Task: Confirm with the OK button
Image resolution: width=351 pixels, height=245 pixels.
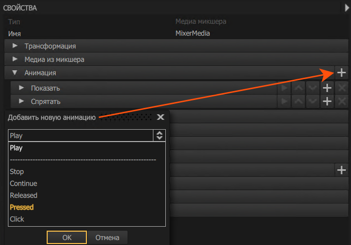Action: pos(67,238)
